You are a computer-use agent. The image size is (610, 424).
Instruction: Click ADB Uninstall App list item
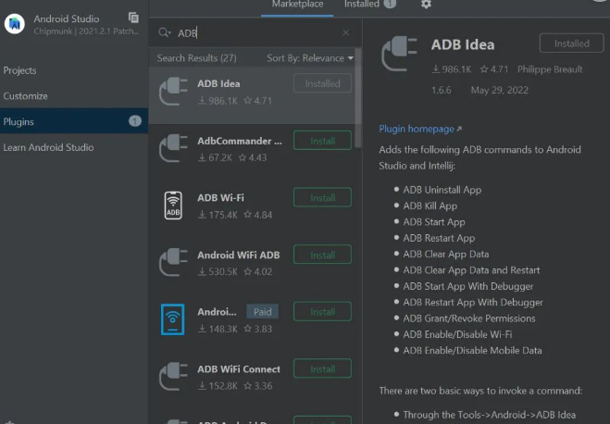[442, 190]
